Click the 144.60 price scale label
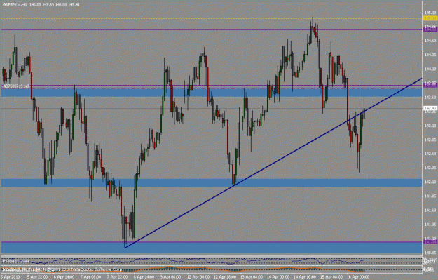Image resolution: width=438 pixels, height=280 pixels. coord(430,41)
